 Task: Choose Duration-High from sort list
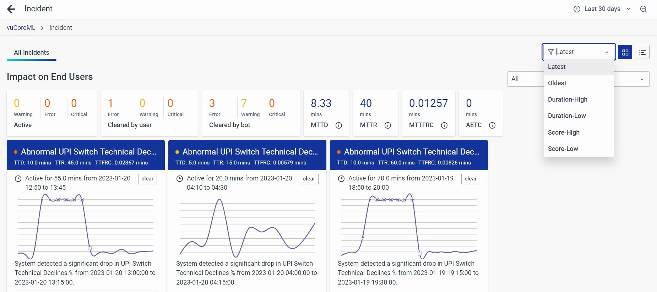click(x=568, y=99)
